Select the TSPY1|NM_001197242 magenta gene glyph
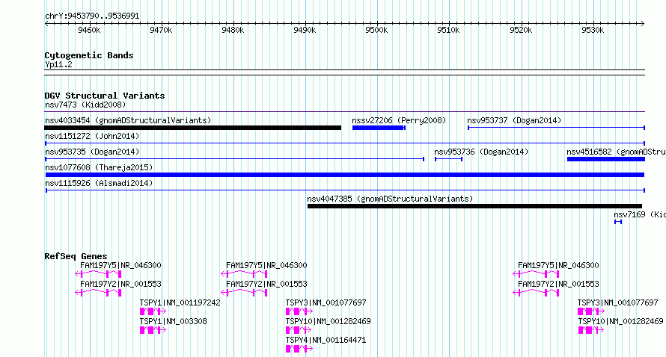Image resolution: width=666 pixels, height=357 pixels. [x=153, y=311]
